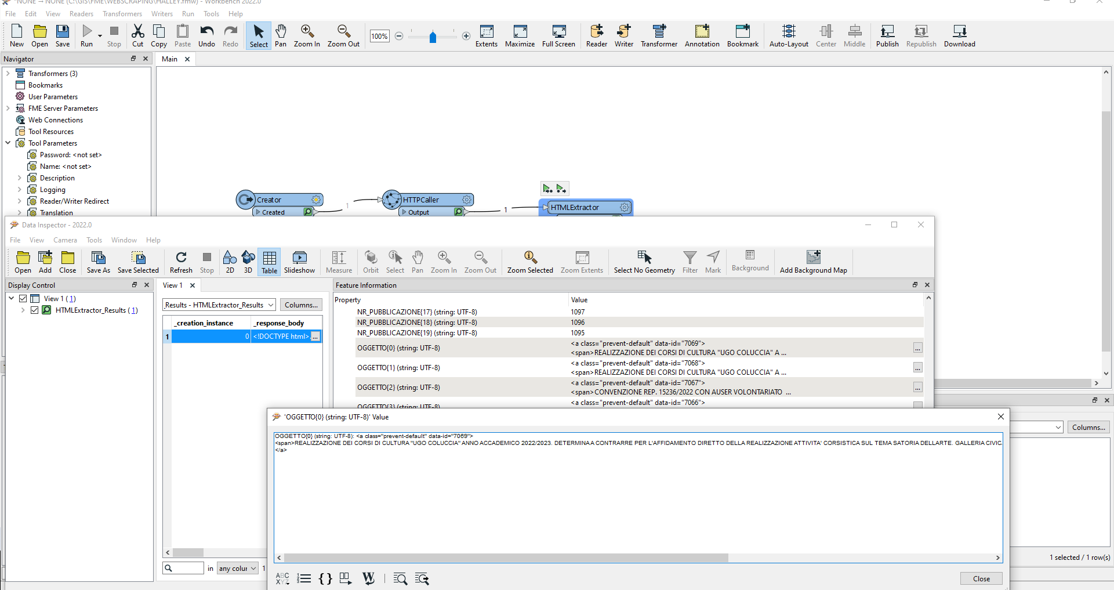
Task: Open the Writers menu in Workbench
Action: [x=162, y=13]
